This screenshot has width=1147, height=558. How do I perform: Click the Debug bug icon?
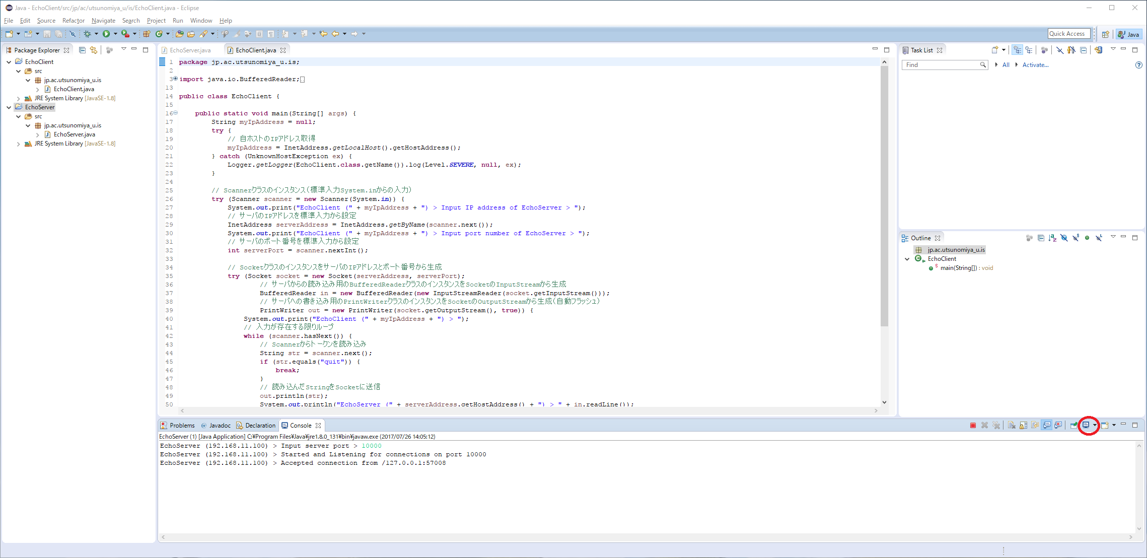point(87,34)
